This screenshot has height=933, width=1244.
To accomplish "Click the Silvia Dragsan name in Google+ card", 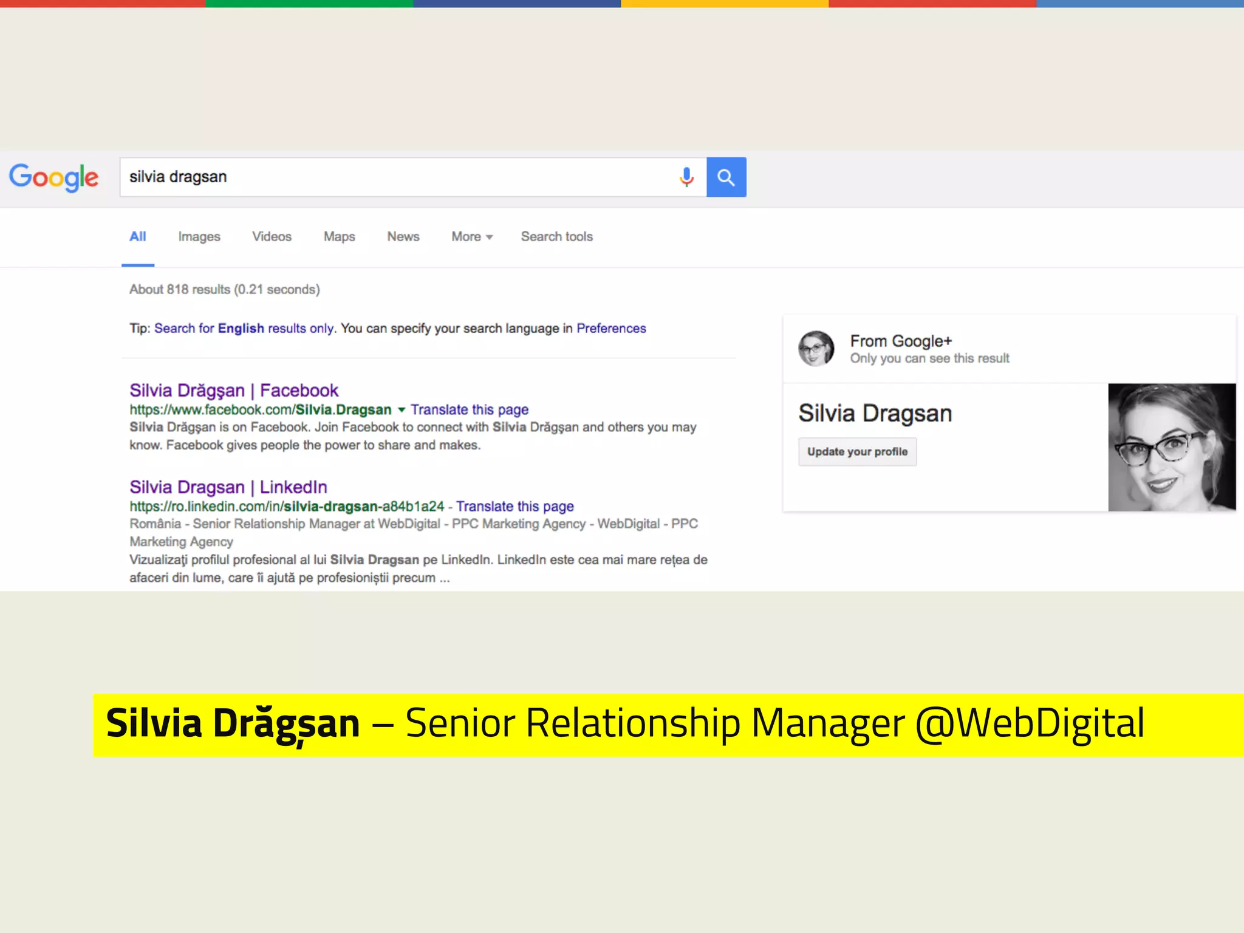I will [x=875, y=413].
